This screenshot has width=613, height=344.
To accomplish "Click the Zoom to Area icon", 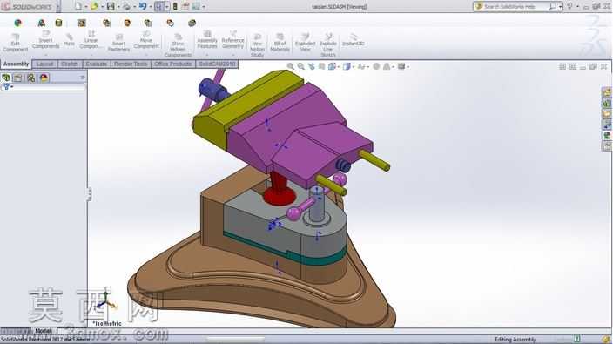I will (300, 66).
